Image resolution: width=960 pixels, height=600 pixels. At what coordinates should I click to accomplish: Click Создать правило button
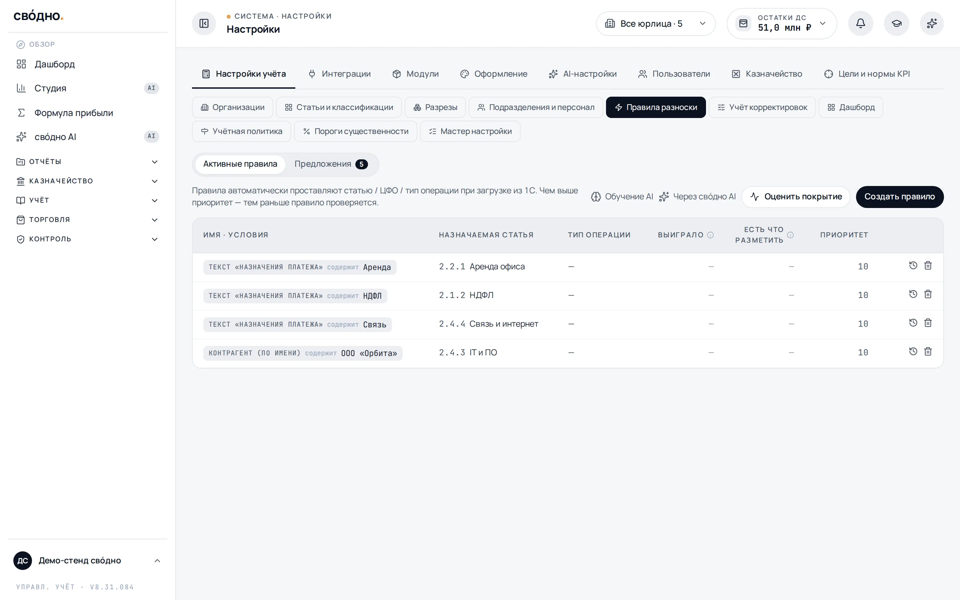pos(900,197)
